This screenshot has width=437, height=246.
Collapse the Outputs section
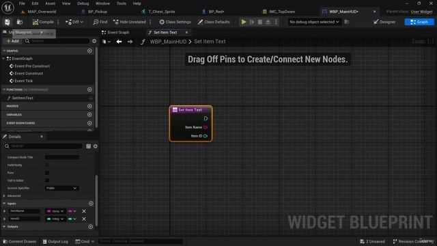(4, 226)
